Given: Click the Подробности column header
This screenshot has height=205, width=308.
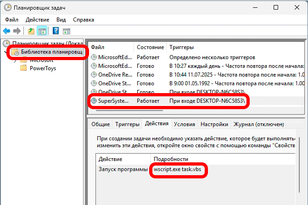Looking at the screenshot, I should click(x=223, y=159).
